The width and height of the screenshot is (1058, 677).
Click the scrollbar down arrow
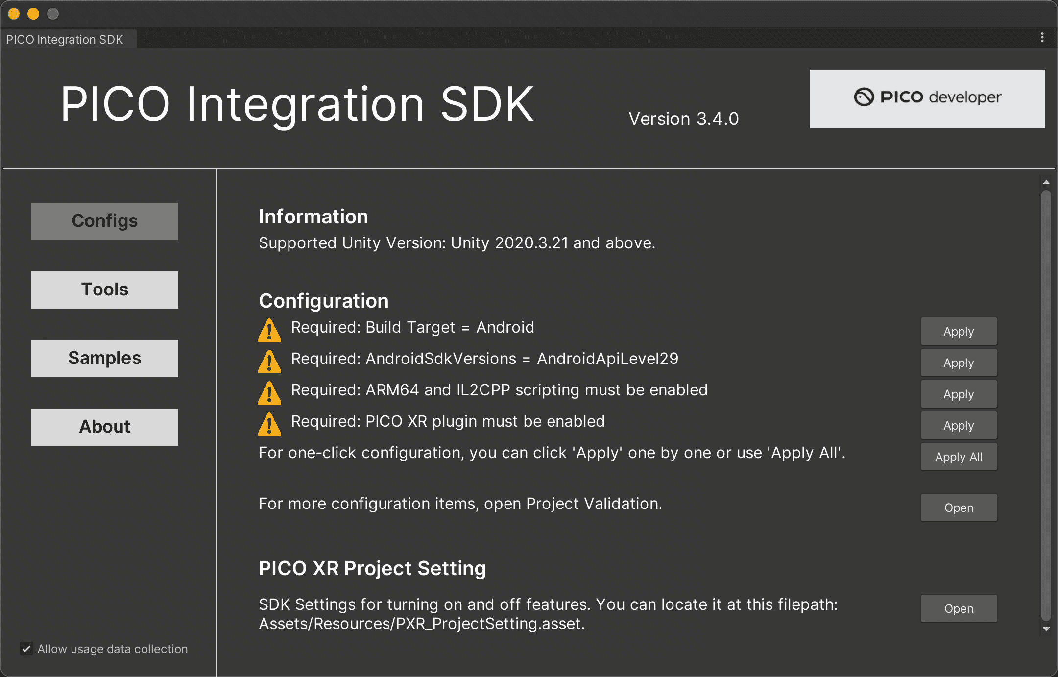pyautogui.click(x=1046, y=629)
